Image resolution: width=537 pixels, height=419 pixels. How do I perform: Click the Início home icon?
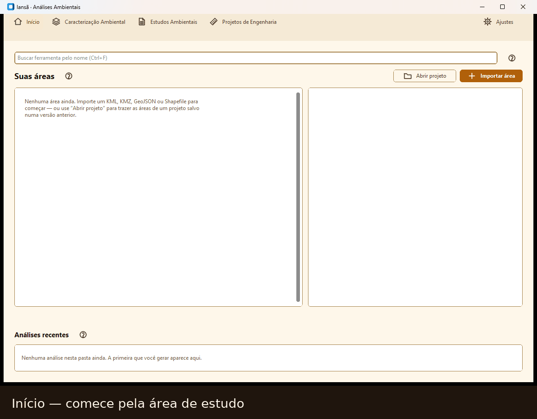[18, 22]
